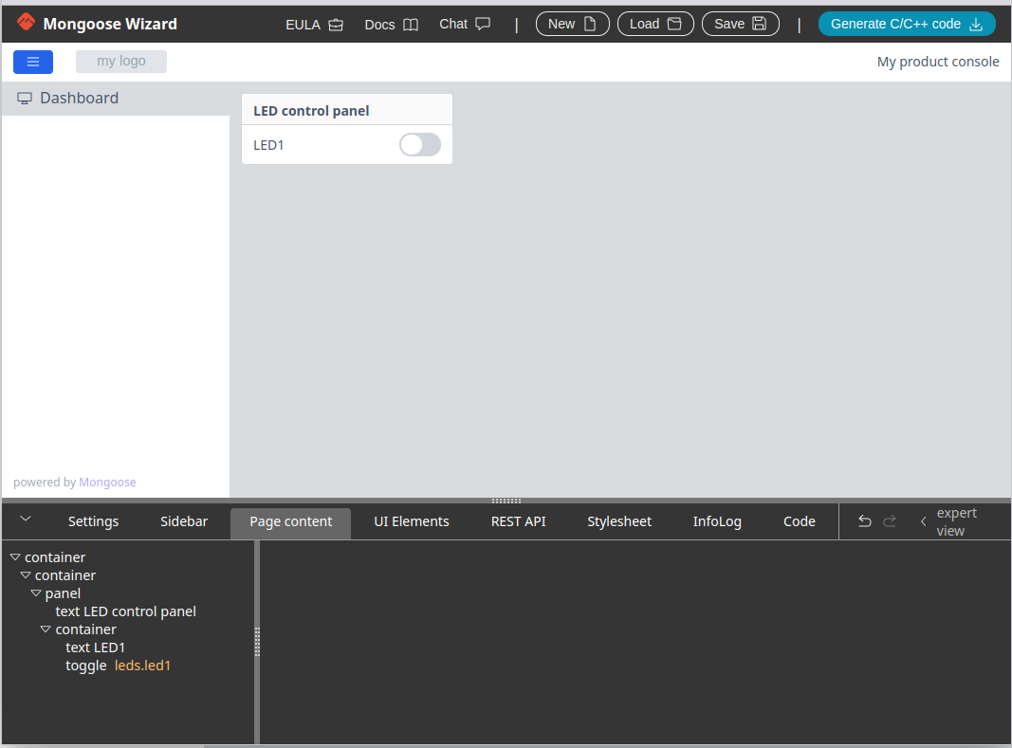Collapse the panel tree node
The image size is (1012, 748).
click(36, 593)
